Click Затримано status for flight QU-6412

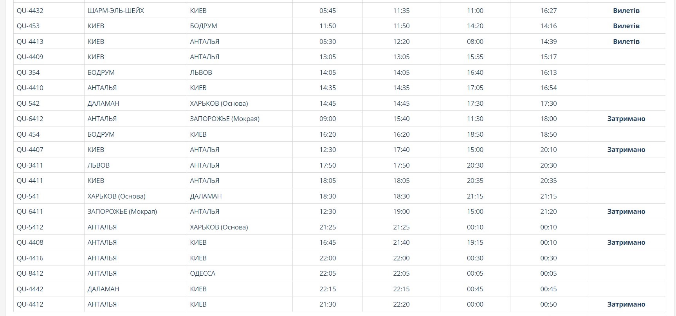tap(626, 119)
